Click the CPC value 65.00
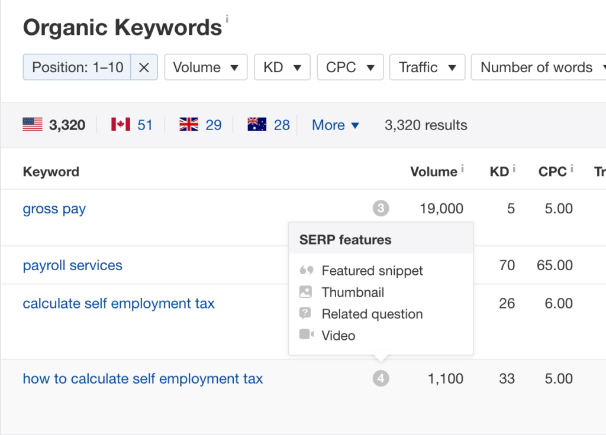 555,265
